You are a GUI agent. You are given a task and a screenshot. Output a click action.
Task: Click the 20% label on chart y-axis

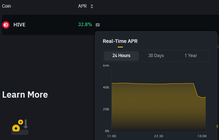(106, 109)
